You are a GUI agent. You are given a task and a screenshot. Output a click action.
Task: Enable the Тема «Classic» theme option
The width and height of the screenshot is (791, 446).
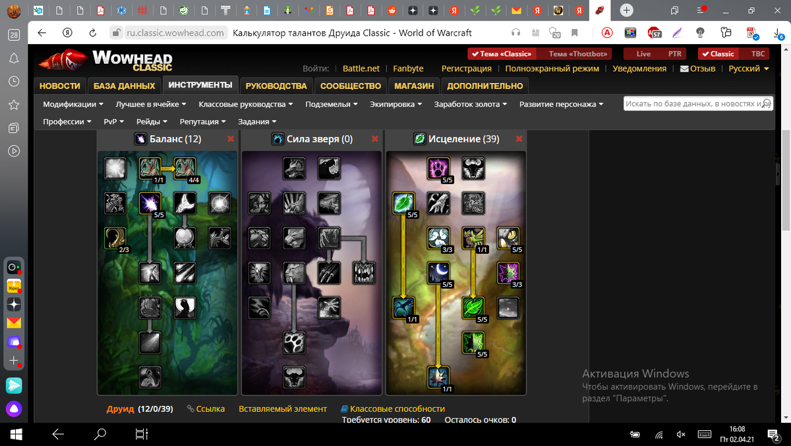click(x=502, y=54)
